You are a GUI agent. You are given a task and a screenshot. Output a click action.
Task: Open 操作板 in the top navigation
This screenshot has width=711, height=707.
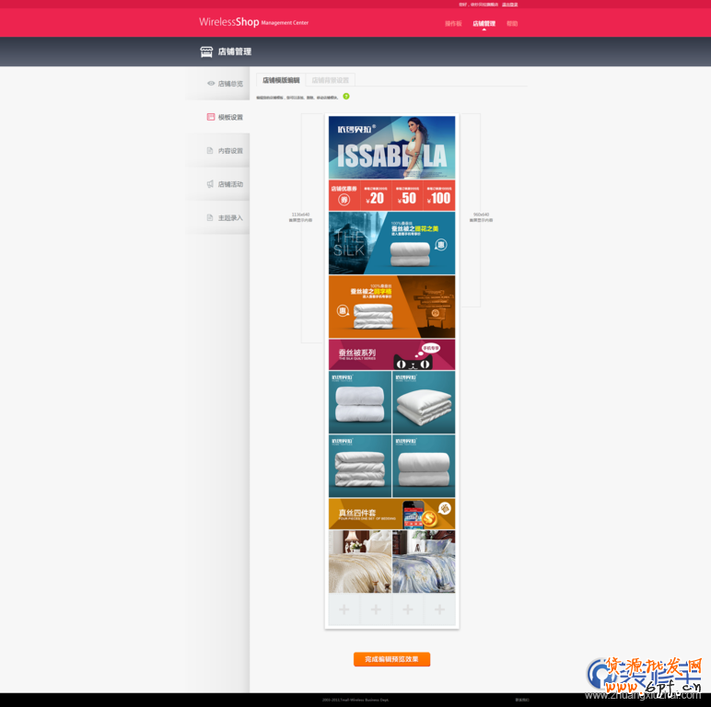453,24
